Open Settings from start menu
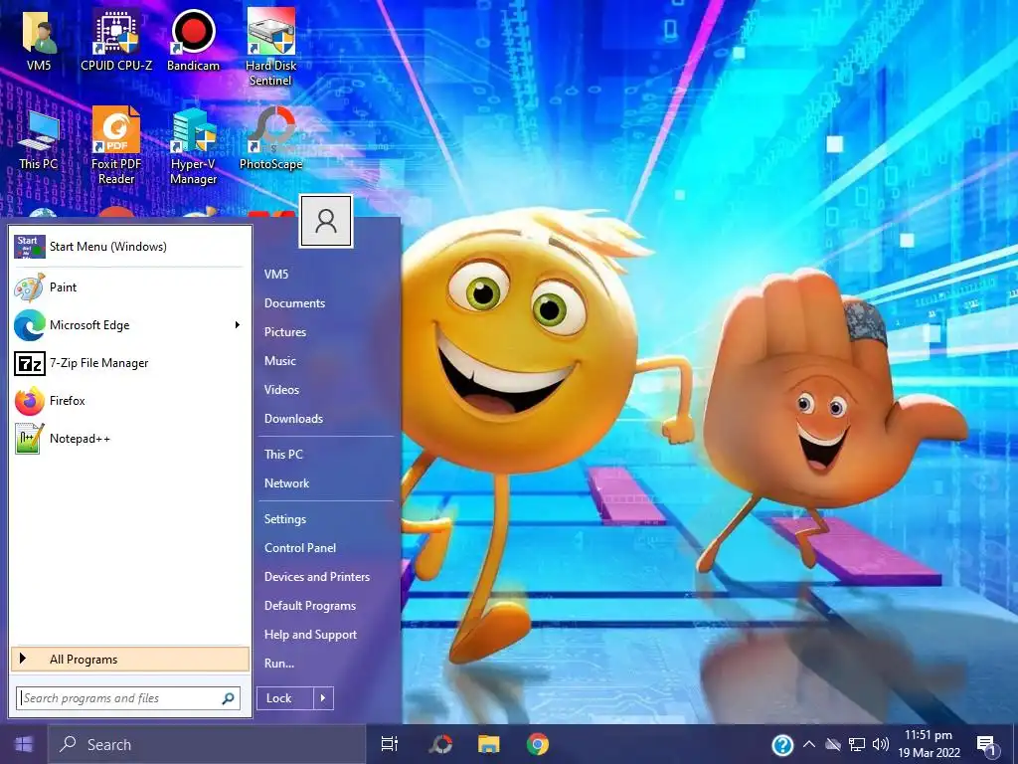Viewport: 1018px width, 764px height. pyautogui.click(x=285, y=519)
